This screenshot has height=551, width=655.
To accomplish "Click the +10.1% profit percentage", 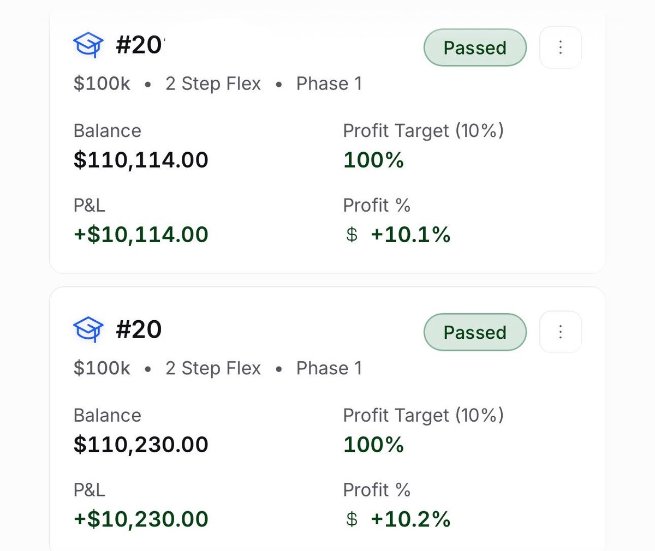I will (410, 235).
